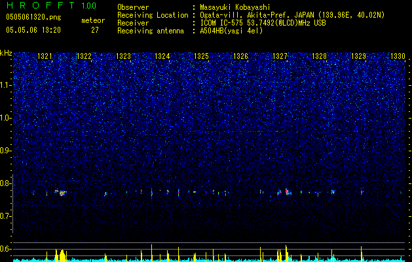Screen dimensions: 412x262
Task: Click the 0.8 frequency axis label
Action: coord(6,183)
